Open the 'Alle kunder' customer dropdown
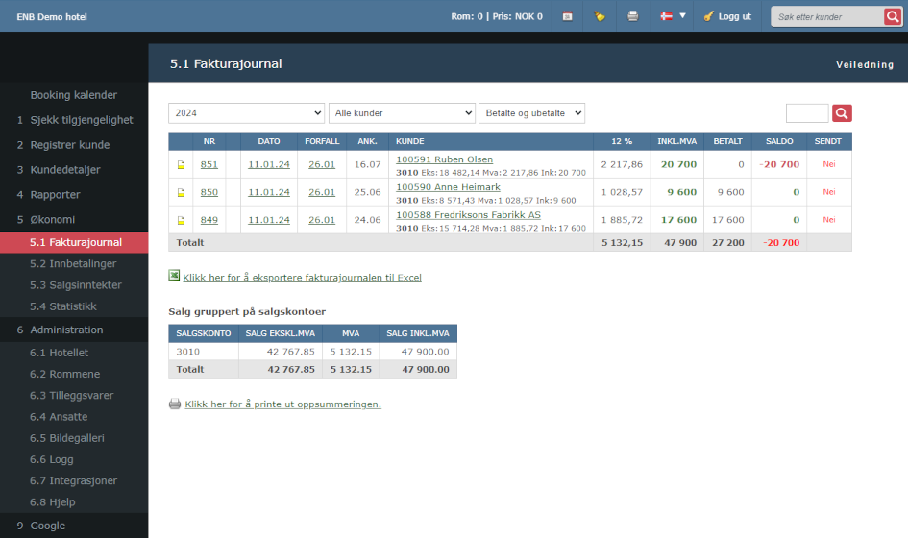The width and height of the screenshot is (908, 538). pos(402,113)
